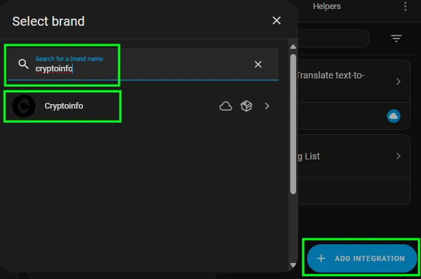
Task: Click the magnifier search icon
Action: pyautogui.click(x=23, y=64)
